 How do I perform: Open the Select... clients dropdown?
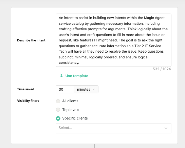click(113, 128)
